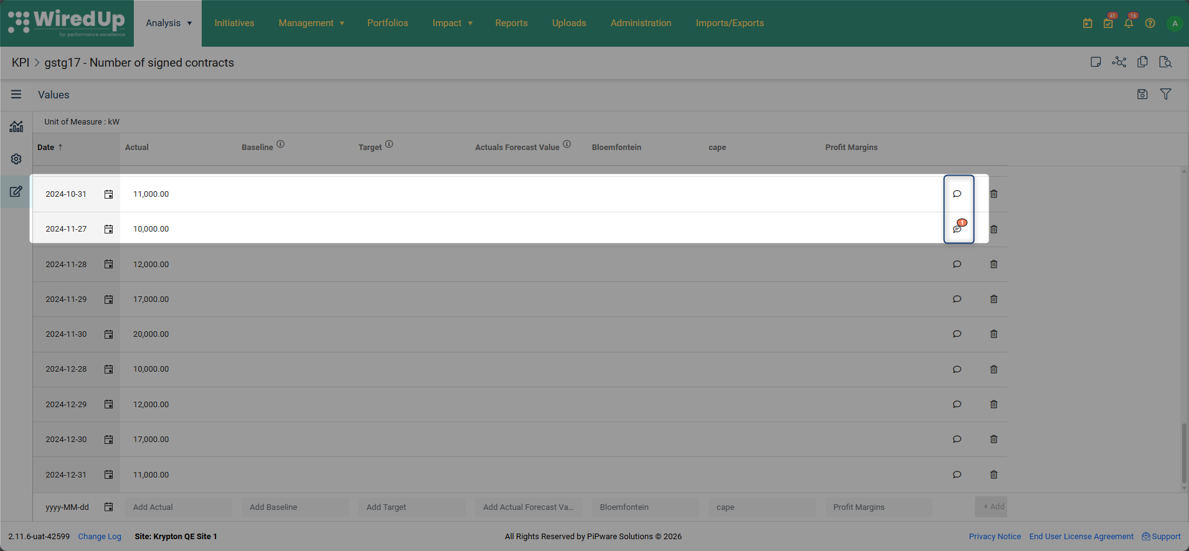Open date picker for the 2024-10-31 row
The height and width of the screenshot is (551, 1189).
tap(108, 194)
